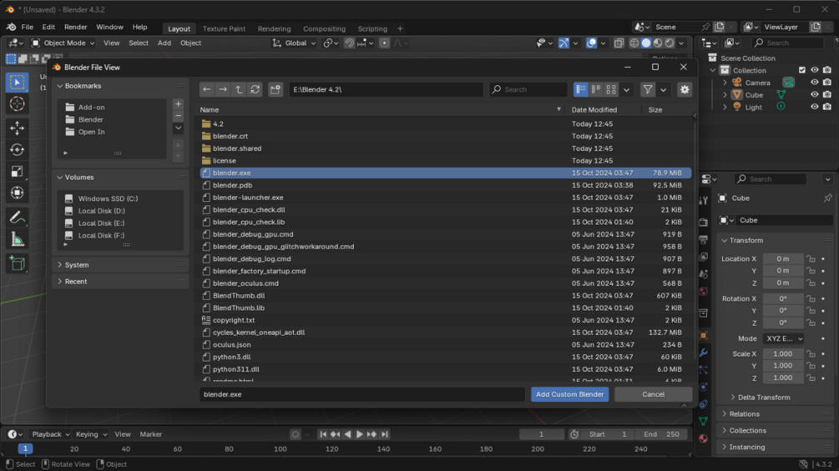Create a new folder in file view

275,90
